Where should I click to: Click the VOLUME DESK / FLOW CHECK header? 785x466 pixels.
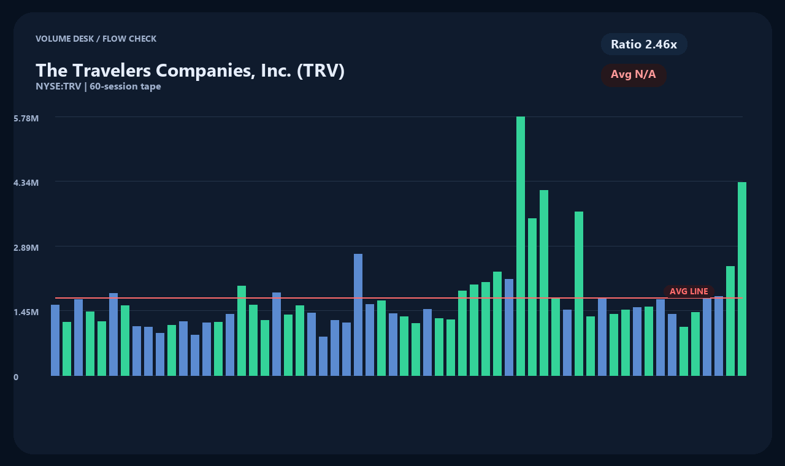96,39
